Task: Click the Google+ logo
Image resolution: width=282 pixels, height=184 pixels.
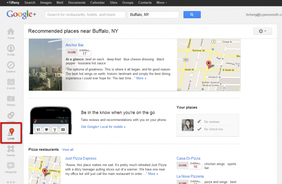Action: coord(21,14)
